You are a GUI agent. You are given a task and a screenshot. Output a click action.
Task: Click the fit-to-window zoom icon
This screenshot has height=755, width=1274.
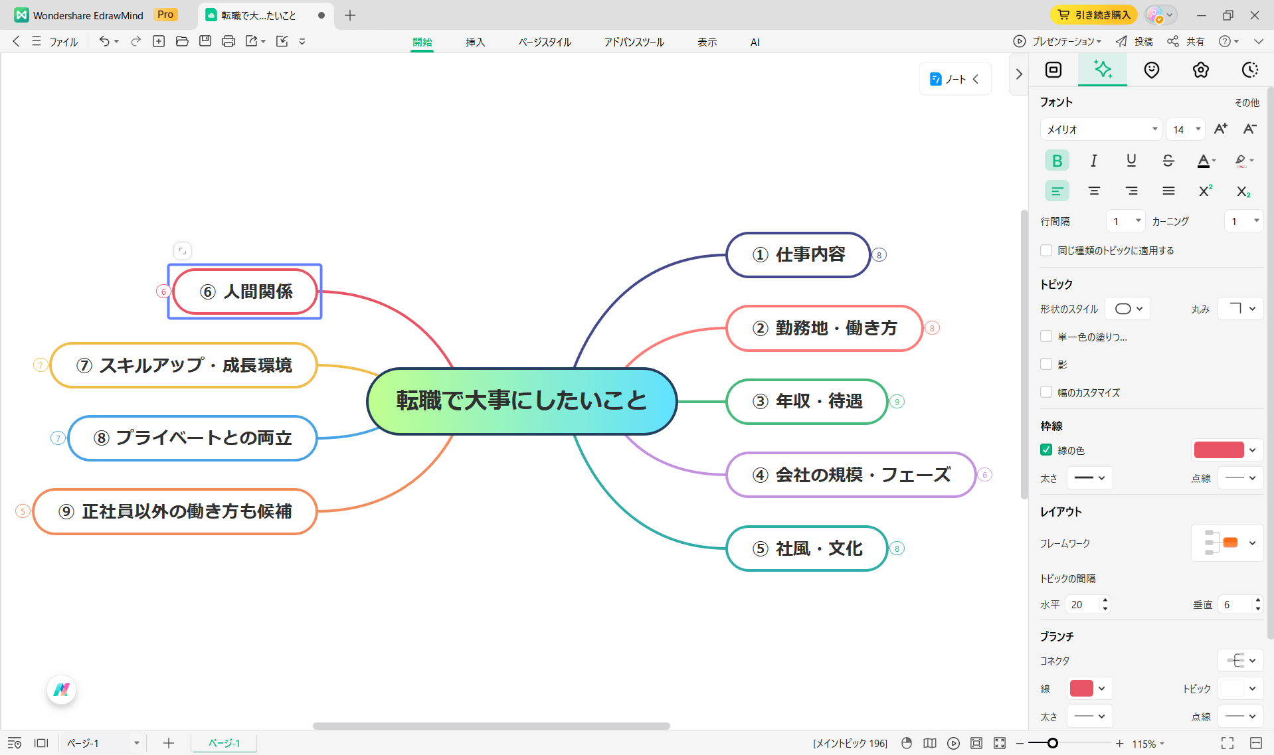1000,743
